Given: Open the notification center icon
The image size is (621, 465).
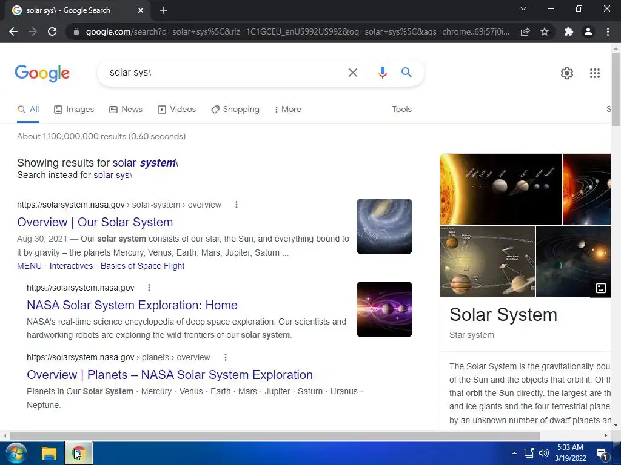Looking at the screenshot, I should 602,454.
